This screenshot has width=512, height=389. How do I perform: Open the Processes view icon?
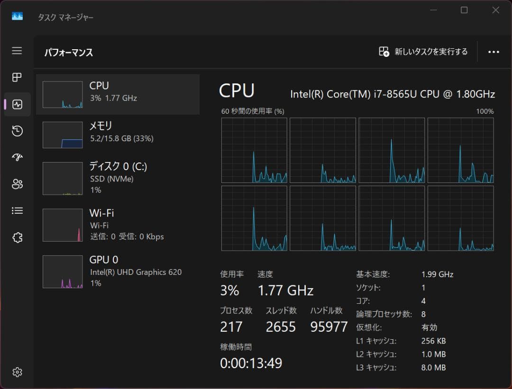[17, 78]
